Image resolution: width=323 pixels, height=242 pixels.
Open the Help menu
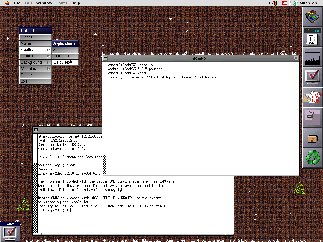[75, 3]
